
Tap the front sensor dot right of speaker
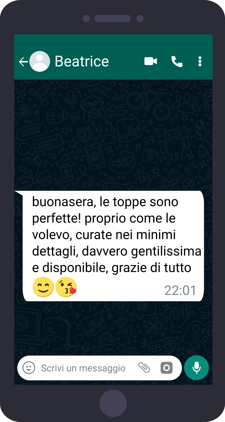tap(140, 18)
